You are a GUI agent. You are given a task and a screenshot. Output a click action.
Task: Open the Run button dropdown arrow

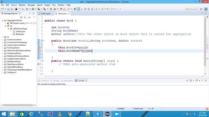pyautogui.click(x=36, y=9)
